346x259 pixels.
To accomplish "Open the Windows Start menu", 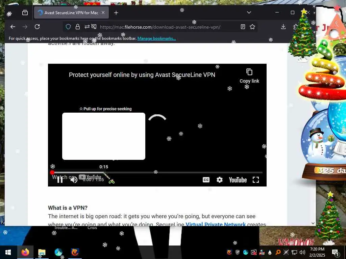I will 8,252.
